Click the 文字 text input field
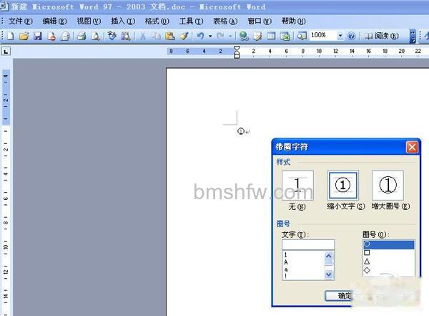This screenshot has height=316, width=429. pyautogui.click(x=308, y=244)
